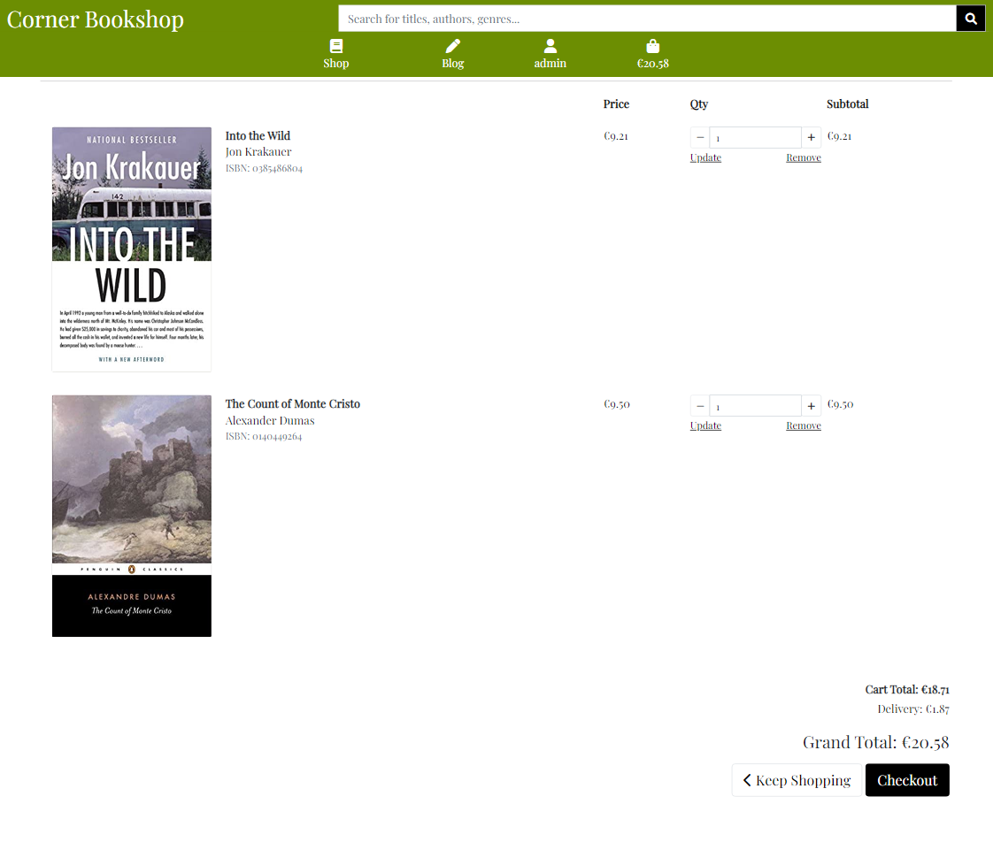
Task: Open the Blog menu label
Action: click(x=453, y=64)
